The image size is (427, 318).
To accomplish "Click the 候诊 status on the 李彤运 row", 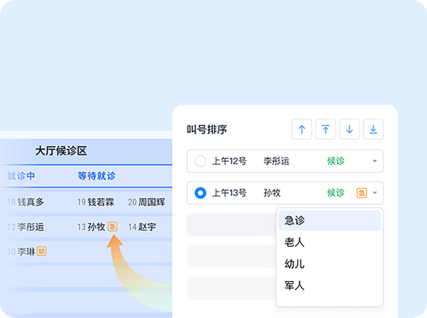I will tap(336, 161).
